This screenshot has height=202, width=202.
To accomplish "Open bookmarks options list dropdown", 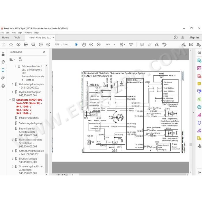I will (x=12, y=59).
